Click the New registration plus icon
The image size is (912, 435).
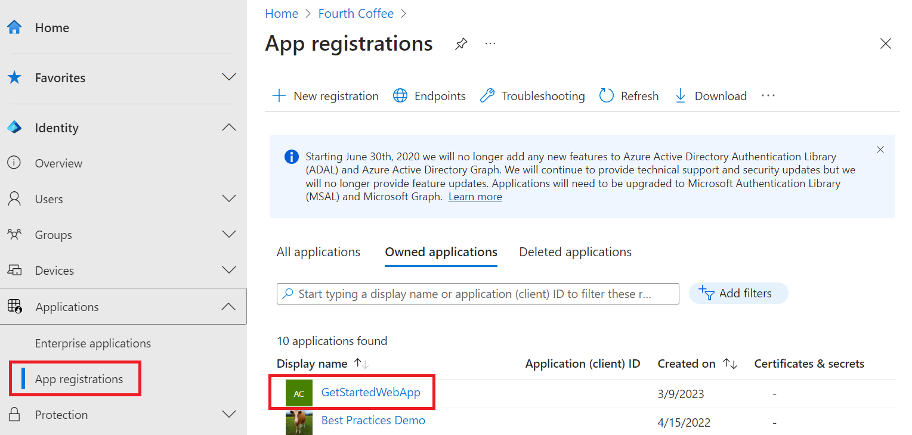coord(279,95)
